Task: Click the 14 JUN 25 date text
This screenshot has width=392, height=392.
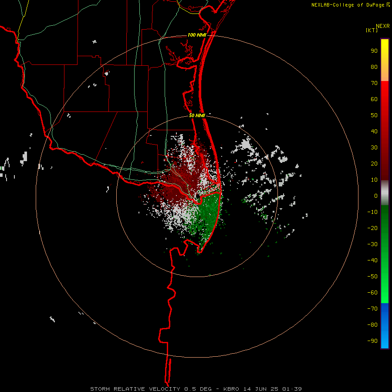Action: [x=261, y=389]
